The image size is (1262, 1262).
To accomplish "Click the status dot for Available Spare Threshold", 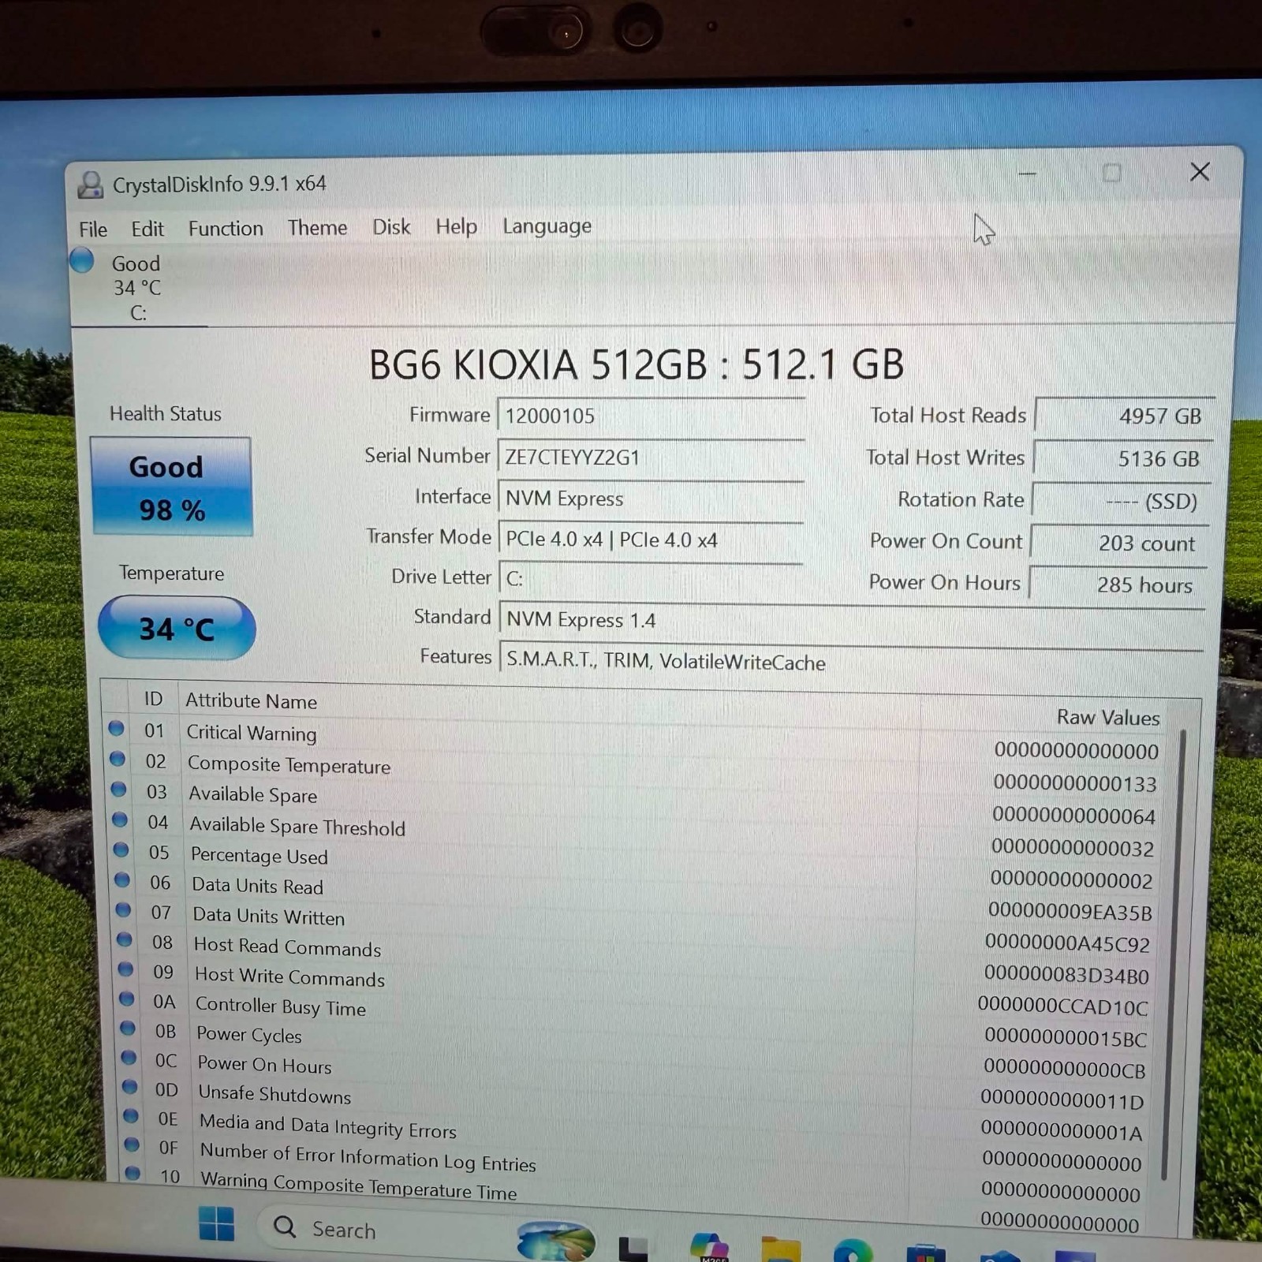I will 119,820.
